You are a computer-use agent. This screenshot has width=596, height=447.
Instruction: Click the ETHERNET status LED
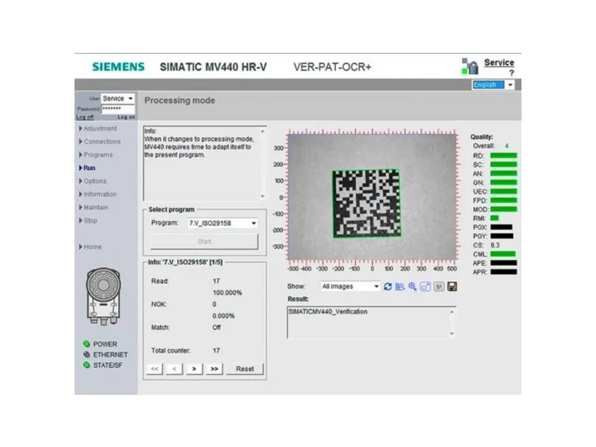tap(86, 355)
